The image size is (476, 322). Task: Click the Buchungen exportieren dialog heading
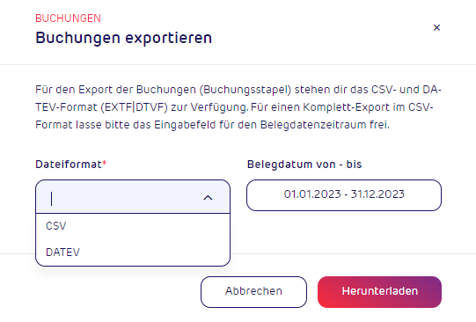click(123, 38)
